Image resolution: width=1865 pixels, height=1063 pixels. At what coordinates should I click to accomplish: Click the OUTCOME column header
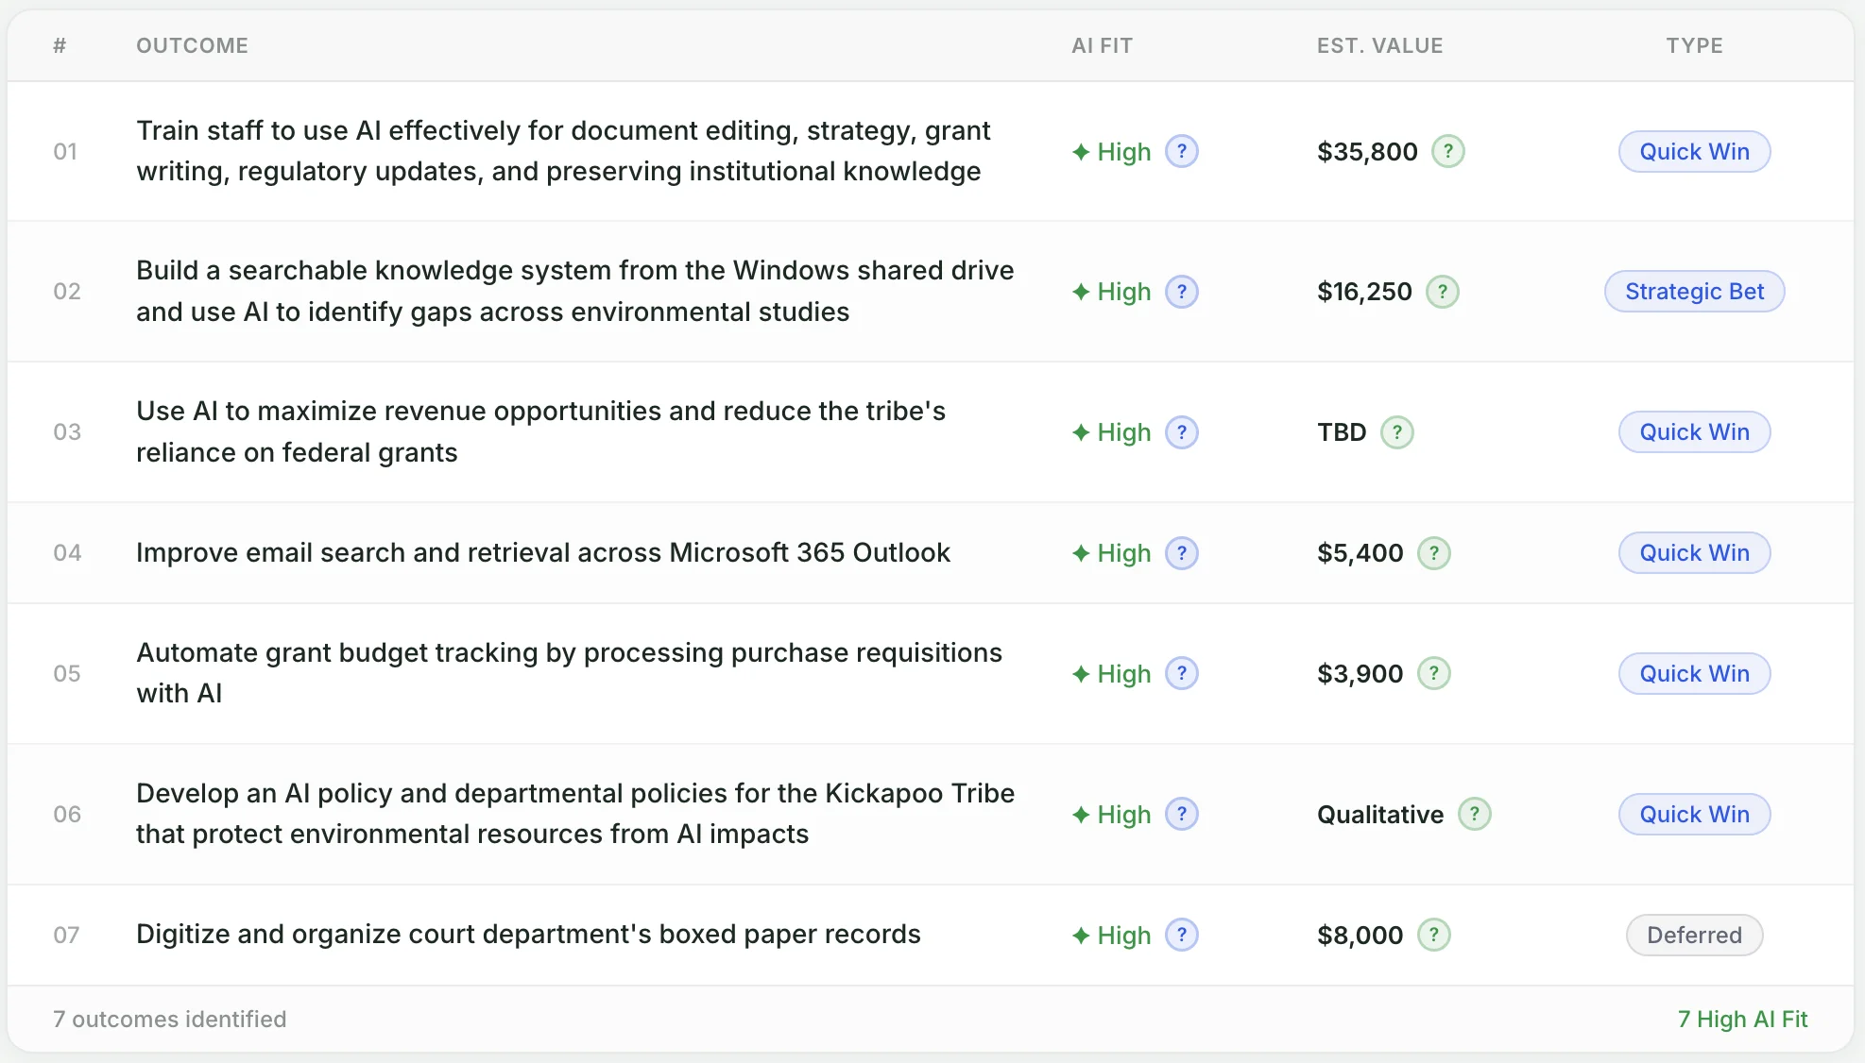[x=193, y=45]
